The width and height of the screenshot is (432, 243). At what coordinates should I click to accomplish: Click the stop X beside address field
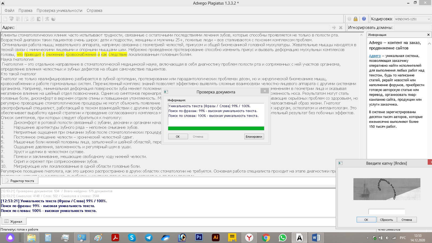341,28
